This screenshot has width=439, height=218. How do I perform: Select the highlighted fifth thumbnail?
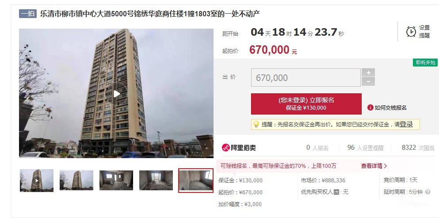[x=196, y=181]
